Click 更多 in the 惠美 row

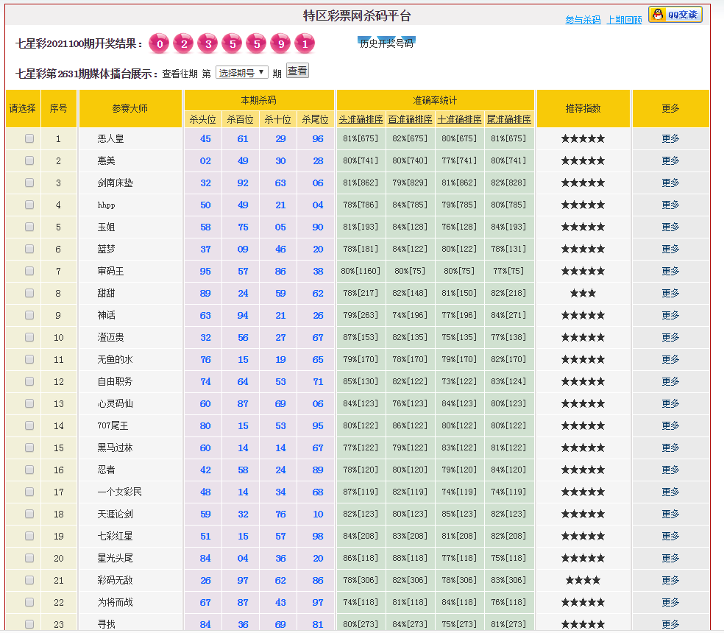670,160
